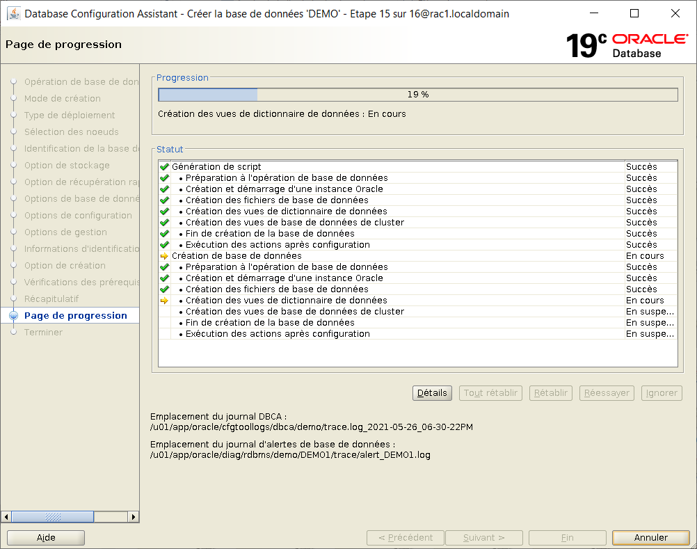Click the "Page de progression" page heading
The image size is (697, 549).
pos(63,45)
